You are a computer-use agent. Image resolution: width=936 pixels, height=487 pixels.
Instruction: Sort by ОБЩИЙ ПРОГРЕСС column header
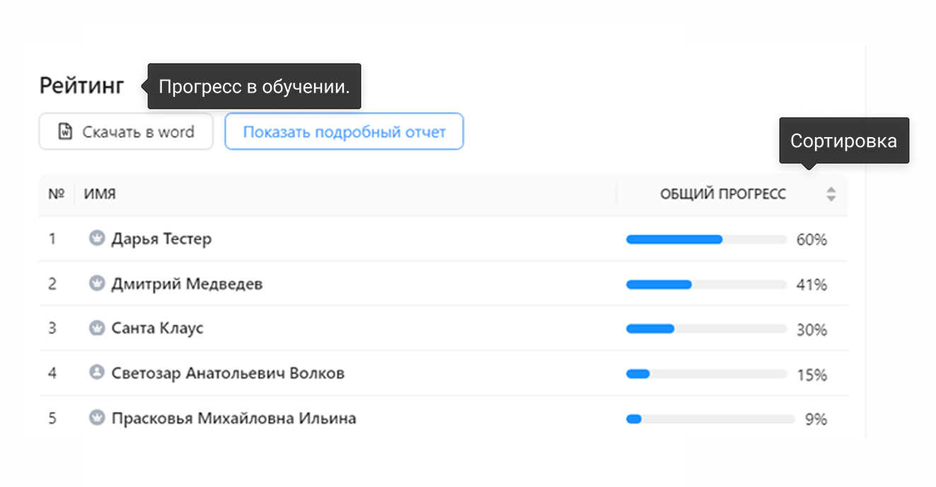coord(723,194)
